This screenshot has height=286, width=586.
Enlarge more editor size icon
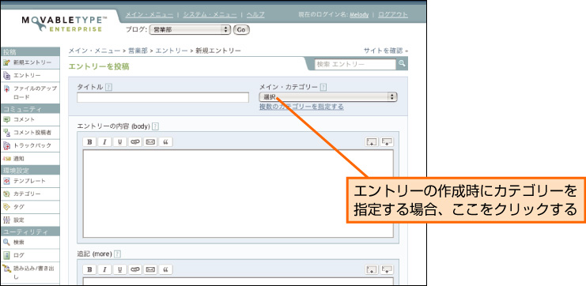387,269
